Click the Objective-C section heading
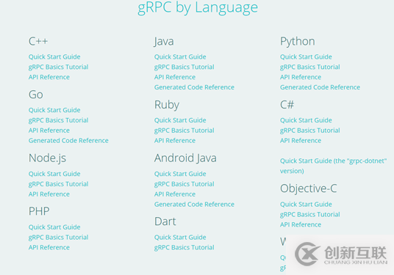 [309, 188]
